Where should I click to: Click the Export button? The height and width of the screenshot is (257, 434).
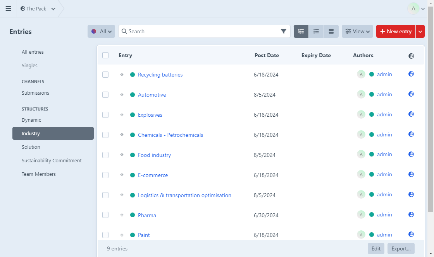pos(401,248)
